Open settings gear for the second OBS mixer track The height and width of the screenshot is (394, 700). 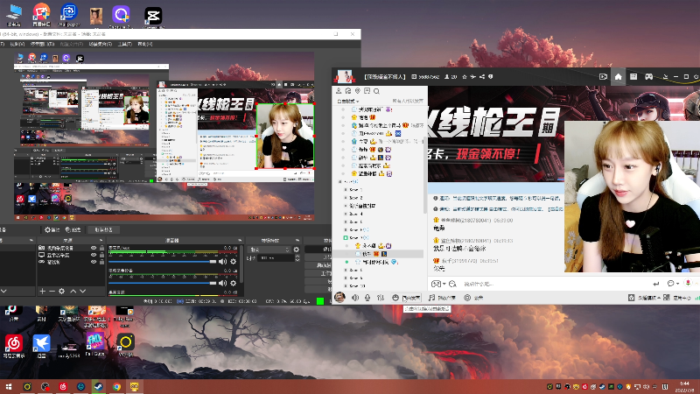click(233, 283)
